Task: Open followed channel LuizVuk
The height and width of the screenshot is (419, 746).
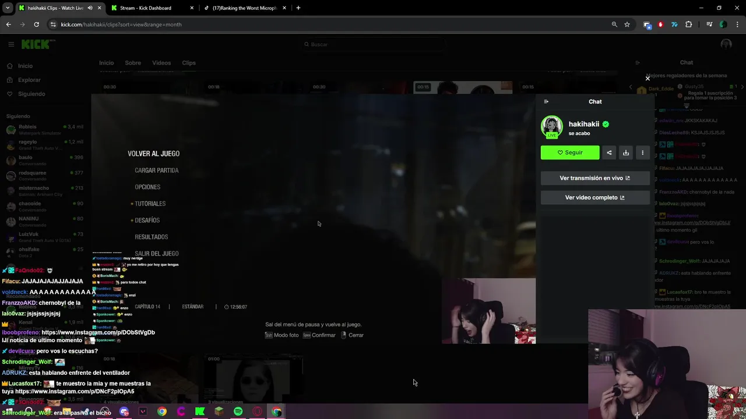Action: [45, 237]
